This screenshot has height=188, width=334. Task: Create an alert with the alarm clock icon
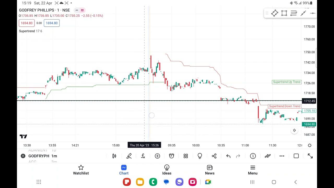[x=171, y=156]
